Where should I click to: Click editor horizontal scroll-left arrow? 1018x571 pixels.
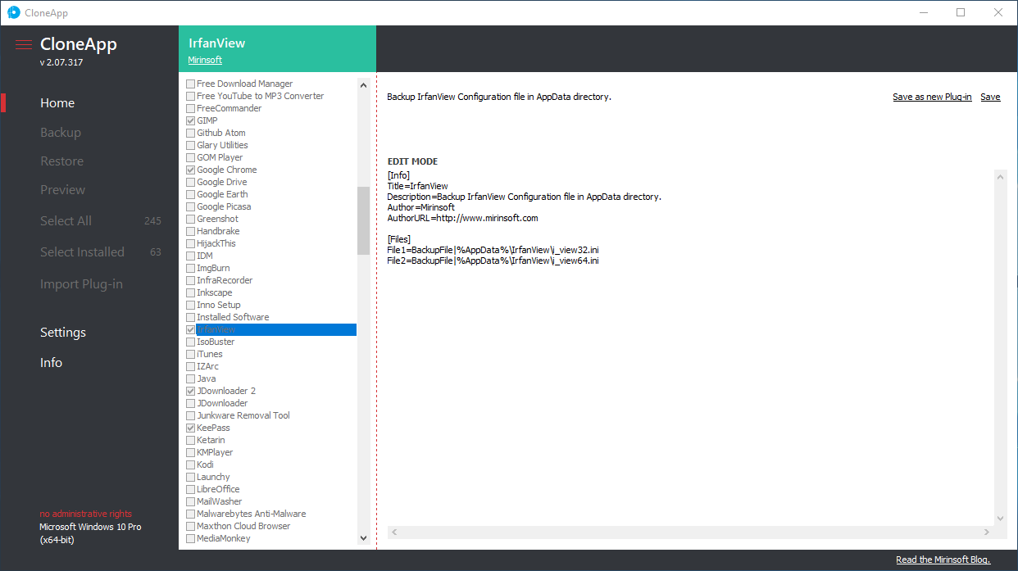coord(394,532)
